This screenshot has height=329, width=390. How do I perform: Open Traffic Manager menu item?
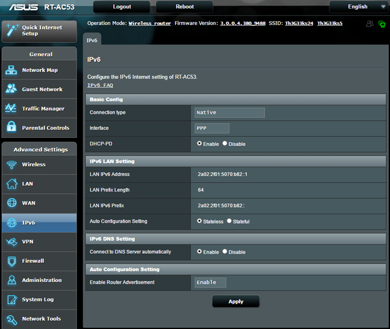coord(39,108)
